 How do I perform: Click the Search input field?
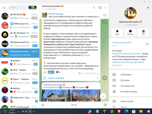pos(18,8)
